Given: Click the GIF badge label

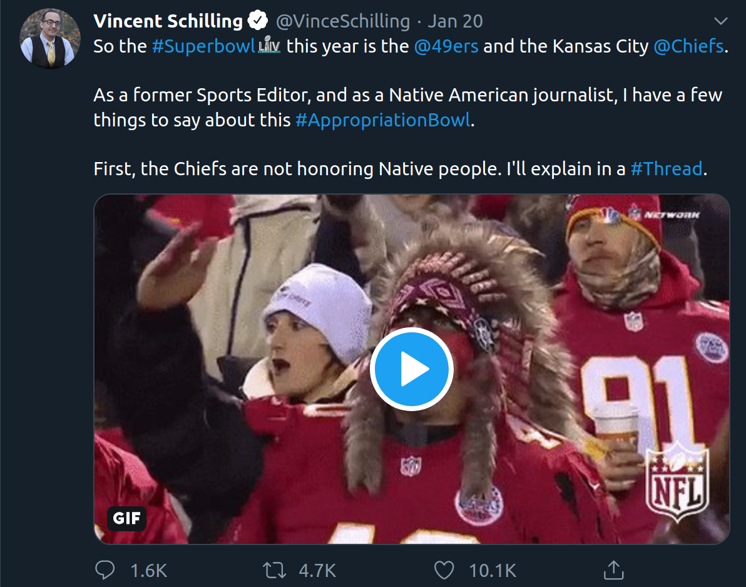Looking at the screenshot, I should tap(126, 518).
